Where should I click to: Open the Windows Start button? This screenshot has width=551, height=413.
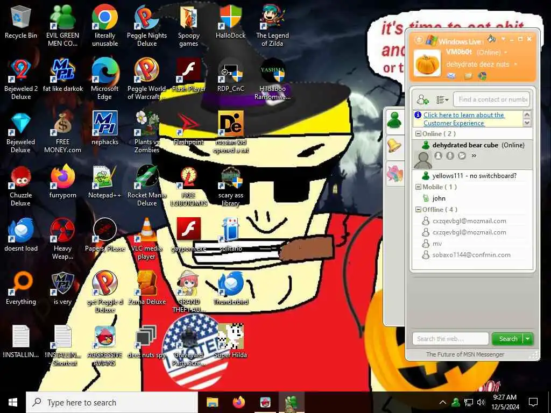[13, 402]
